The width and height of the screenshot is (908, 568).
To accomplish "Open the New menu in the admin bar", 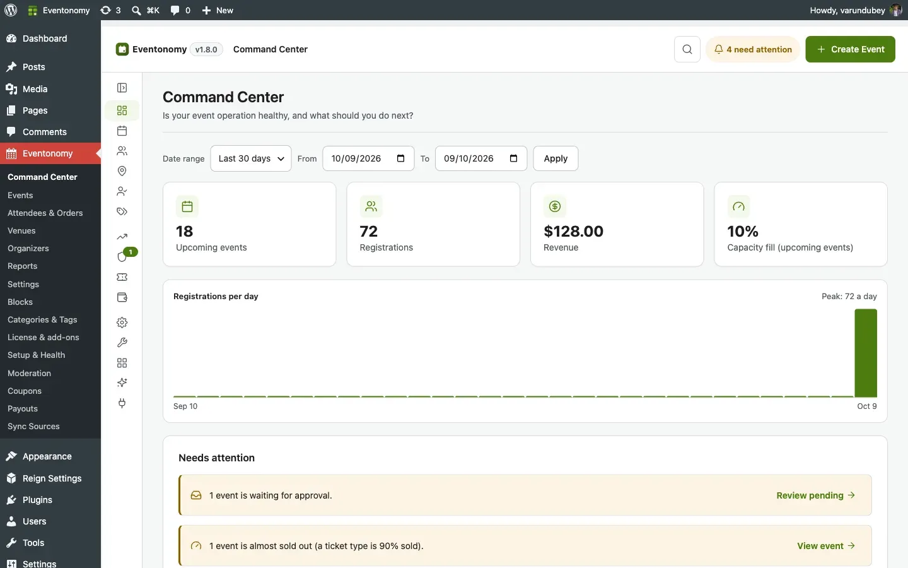I will (218, 10).
